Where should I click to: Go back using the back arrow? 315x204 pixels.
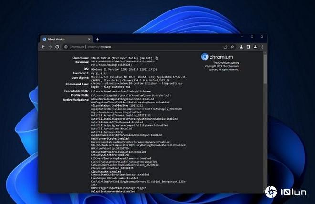click(43, 47)
